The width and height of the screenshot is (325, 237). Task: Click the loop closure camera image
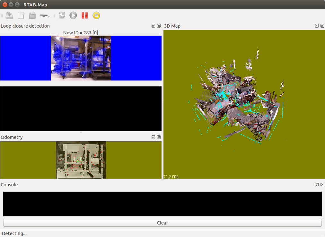pos(81,58)
